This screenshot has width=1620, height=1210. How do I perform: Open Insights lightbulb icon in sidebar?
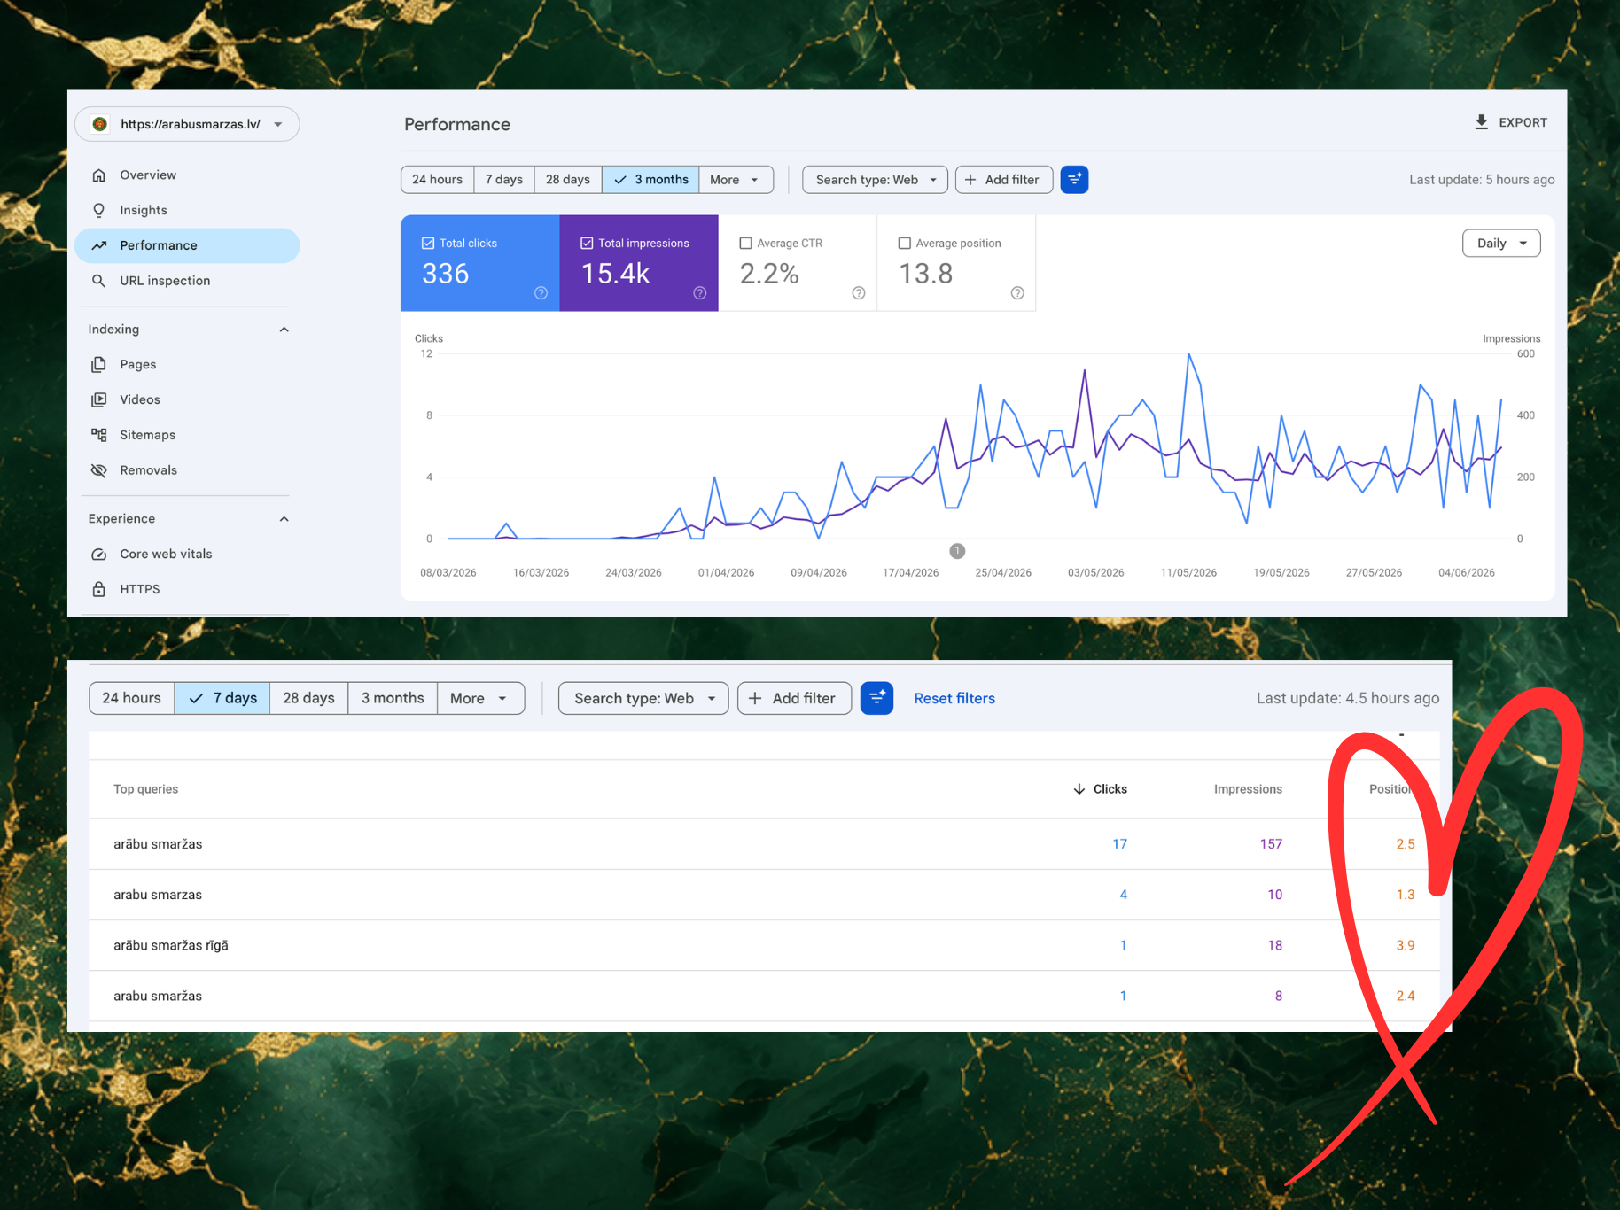tap(99, 211)
